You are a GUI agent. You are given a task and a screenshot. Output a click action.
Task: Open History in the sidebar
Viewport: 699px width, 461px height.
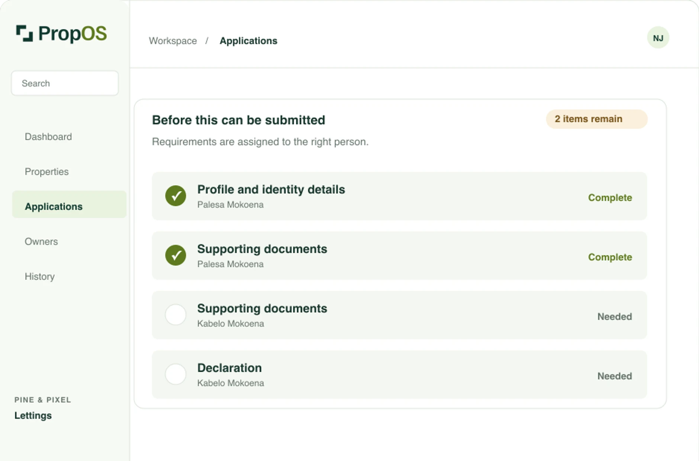(x=40, y=277)
